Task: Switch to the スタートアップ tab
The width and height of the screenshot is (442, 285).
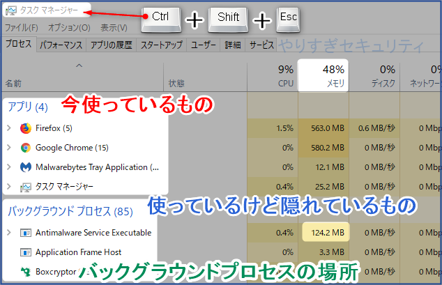Action: [x=162, y=45]
